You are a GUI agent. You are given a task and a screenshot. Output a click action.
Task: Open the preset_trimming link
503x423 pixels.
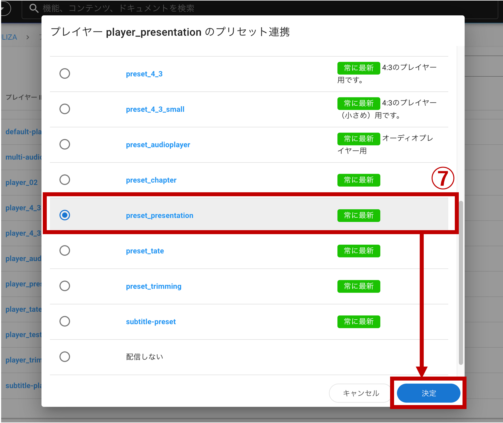click(x=154, y=286)
